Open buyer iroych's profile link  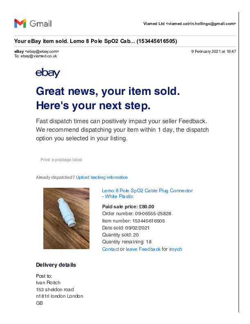175,249
